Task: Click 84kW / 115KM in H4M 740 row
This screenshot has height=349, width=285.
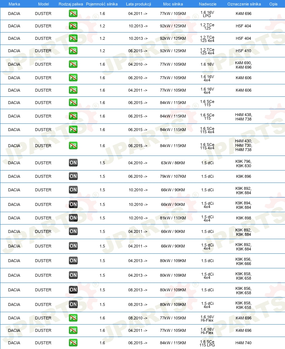Action: point(173,343)
